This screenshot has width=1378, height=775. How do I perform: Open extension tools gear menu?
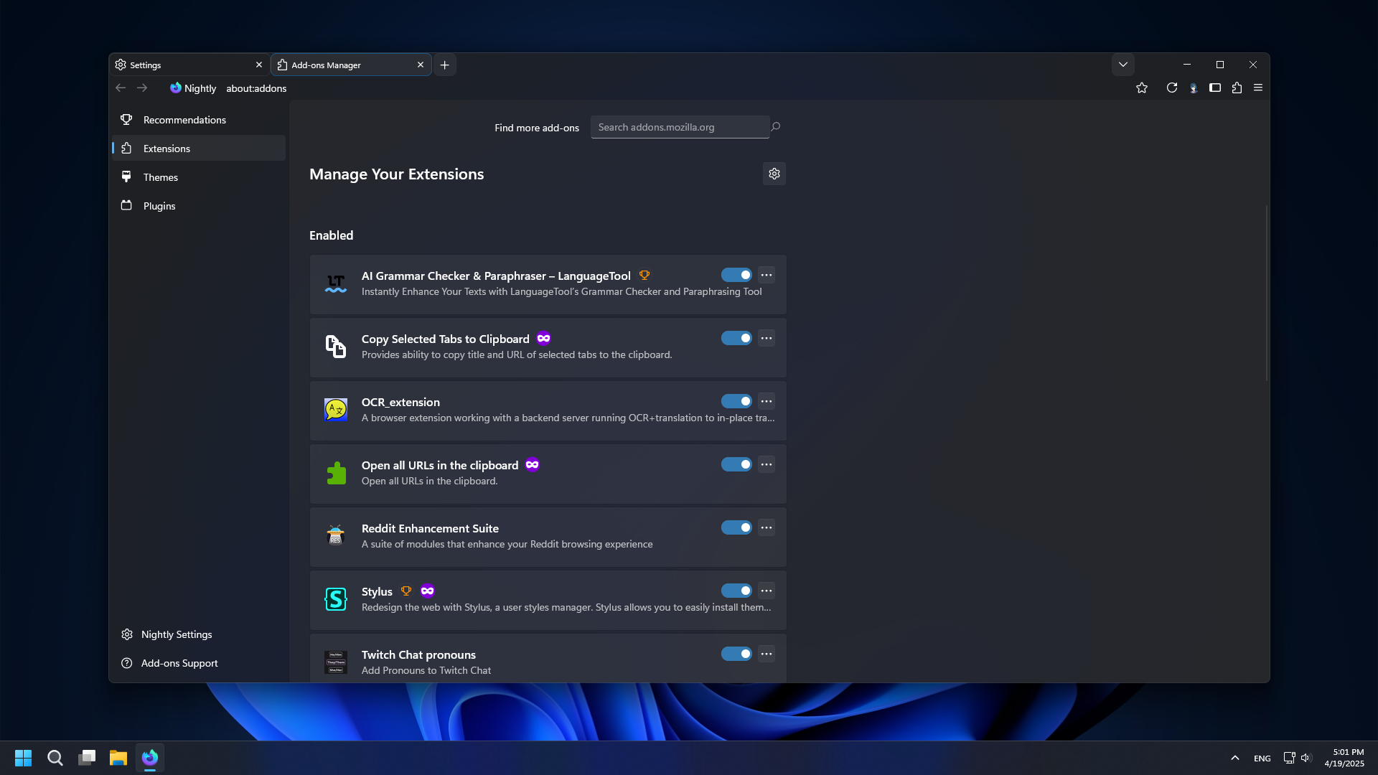[774, 174]
